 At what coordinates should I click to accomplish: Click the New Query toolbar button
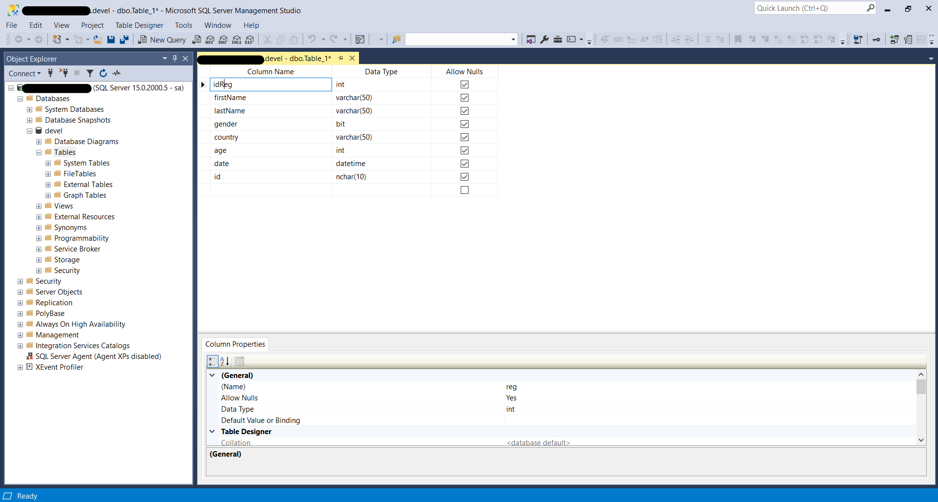(162, 40)
